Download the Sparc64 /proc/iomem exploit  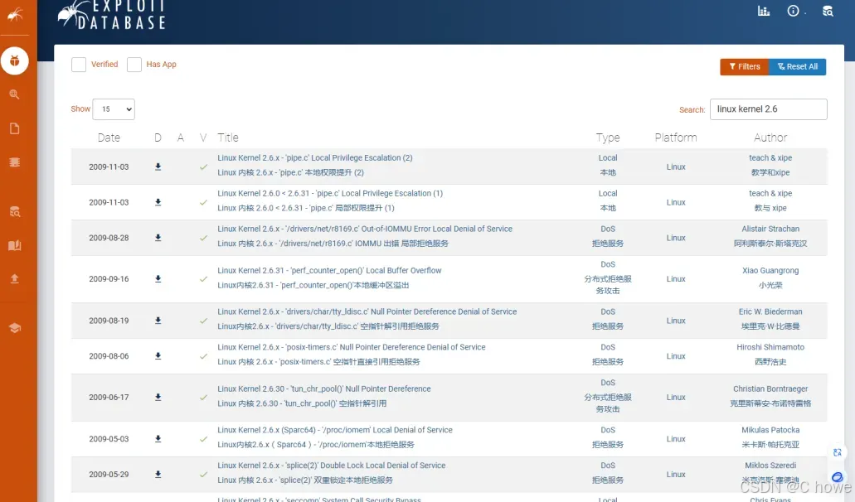[158, 438]
